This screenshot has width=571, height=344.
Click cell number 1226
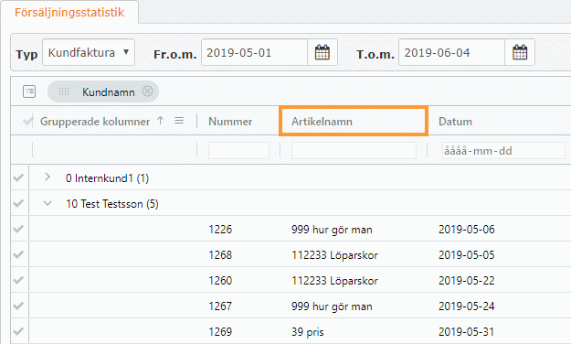pyautogui.click(x=220, y=229)
